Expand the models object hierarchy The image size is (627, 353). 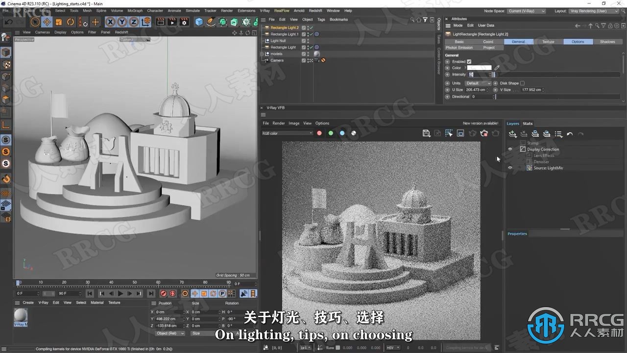[262, 54]
